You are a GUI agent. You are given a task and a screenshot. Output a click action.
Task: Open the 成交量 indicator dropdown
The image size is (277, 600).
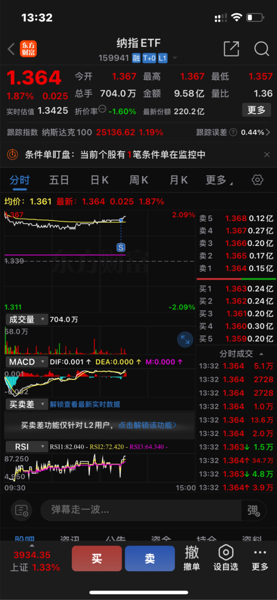pos(27,319)
